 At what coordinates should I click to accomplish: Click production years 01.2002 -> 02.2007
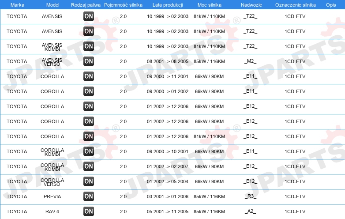[x=168, y=166]
